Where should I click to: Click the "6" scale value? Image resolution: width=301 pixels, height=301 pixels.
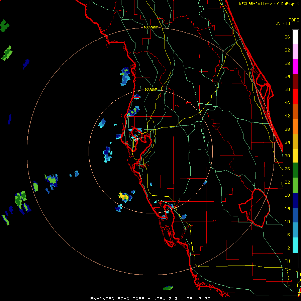point(289,235)
